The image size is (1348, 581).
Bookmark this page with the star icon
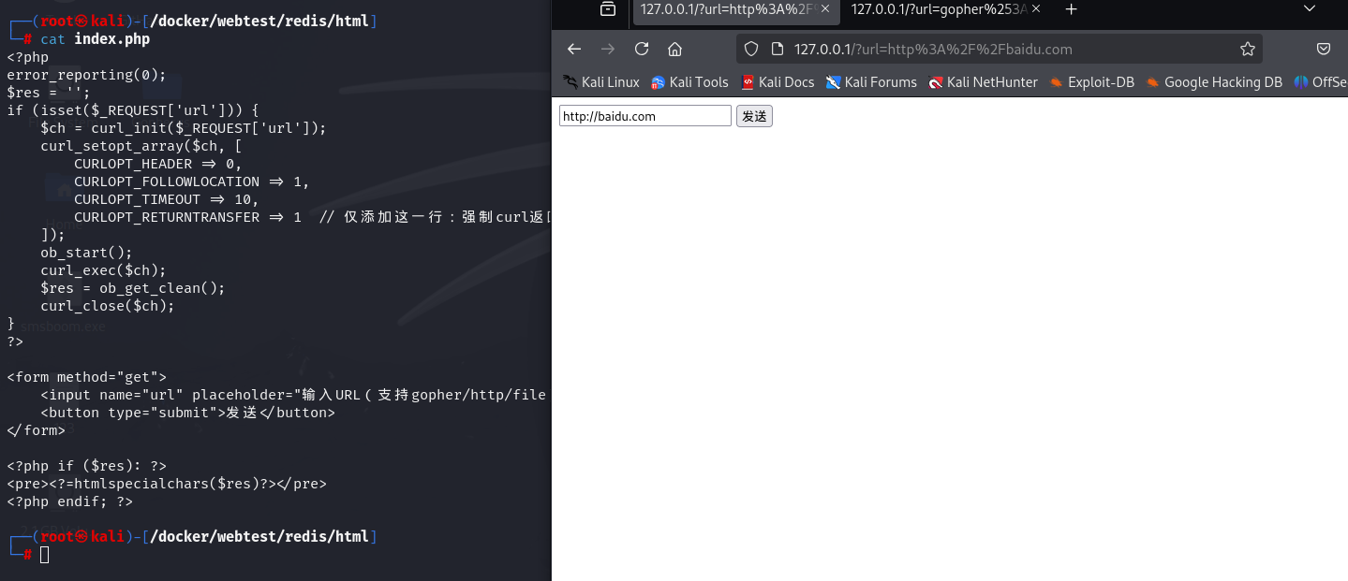click(1247, 50)
